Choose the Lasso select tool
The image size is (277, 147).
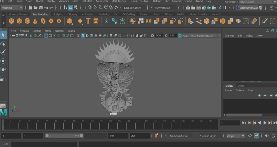click(x=3, y=44)
